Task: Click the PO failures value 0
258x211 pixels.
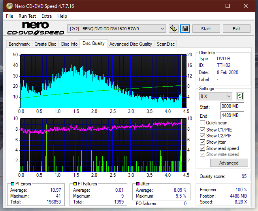Action: [185, 204]
